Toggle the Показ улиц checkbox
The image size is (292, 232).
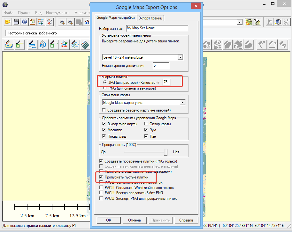[104, 136]
